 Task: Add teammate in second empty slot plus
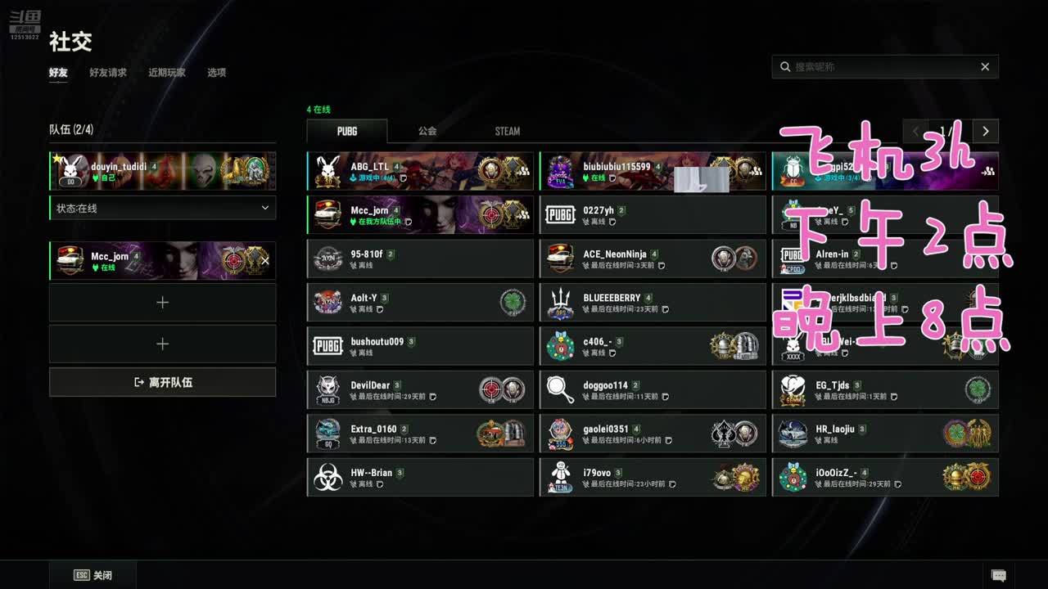[162, 344]
